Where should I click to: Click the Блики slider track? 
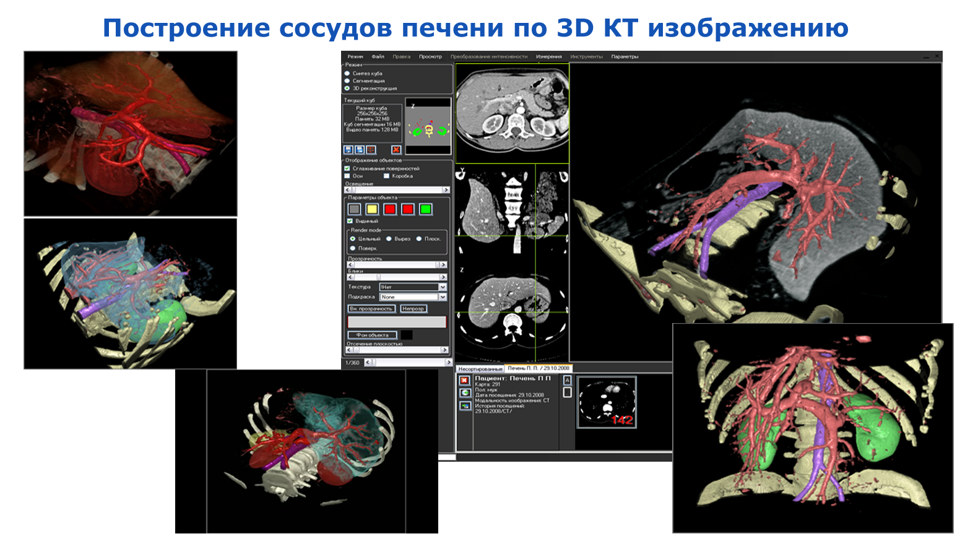(x=397, y=277)
